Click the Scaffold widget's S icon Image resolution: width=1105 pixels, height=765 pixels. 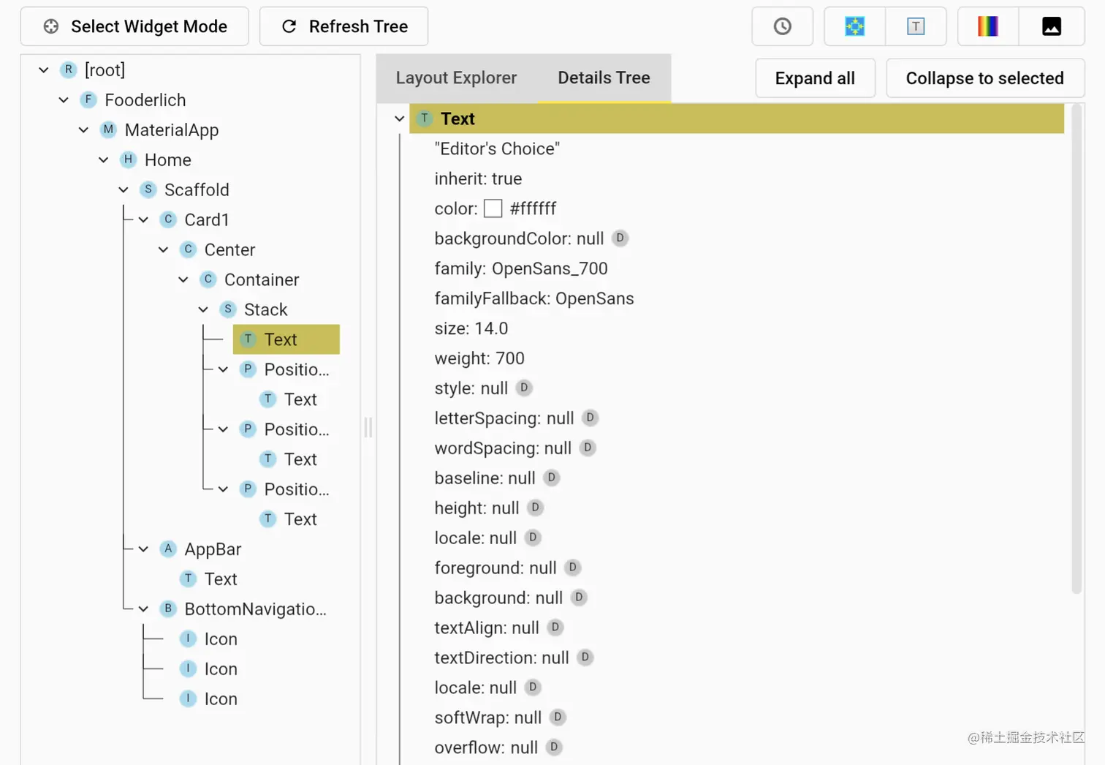(x=148, y=189)
